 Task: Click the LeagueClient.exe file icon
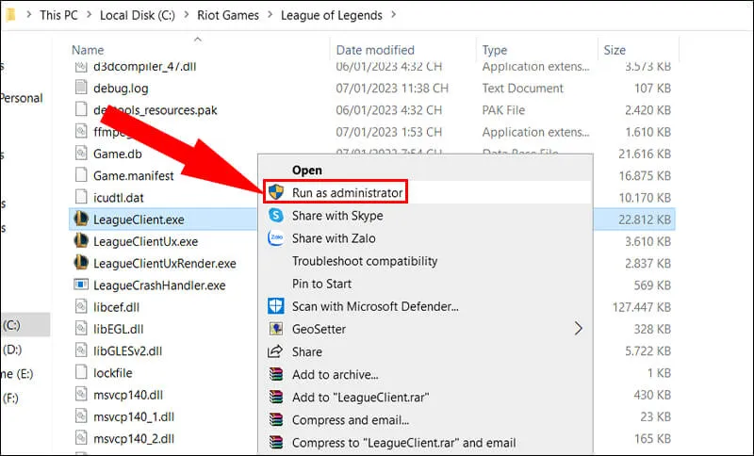tap(81, 220)
